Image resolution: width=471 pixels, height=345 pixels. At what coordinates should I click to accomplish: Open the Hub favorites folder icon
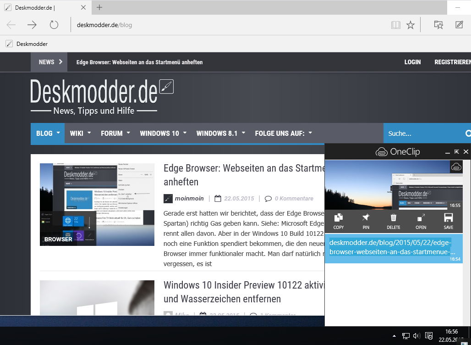tap(438, 25)
